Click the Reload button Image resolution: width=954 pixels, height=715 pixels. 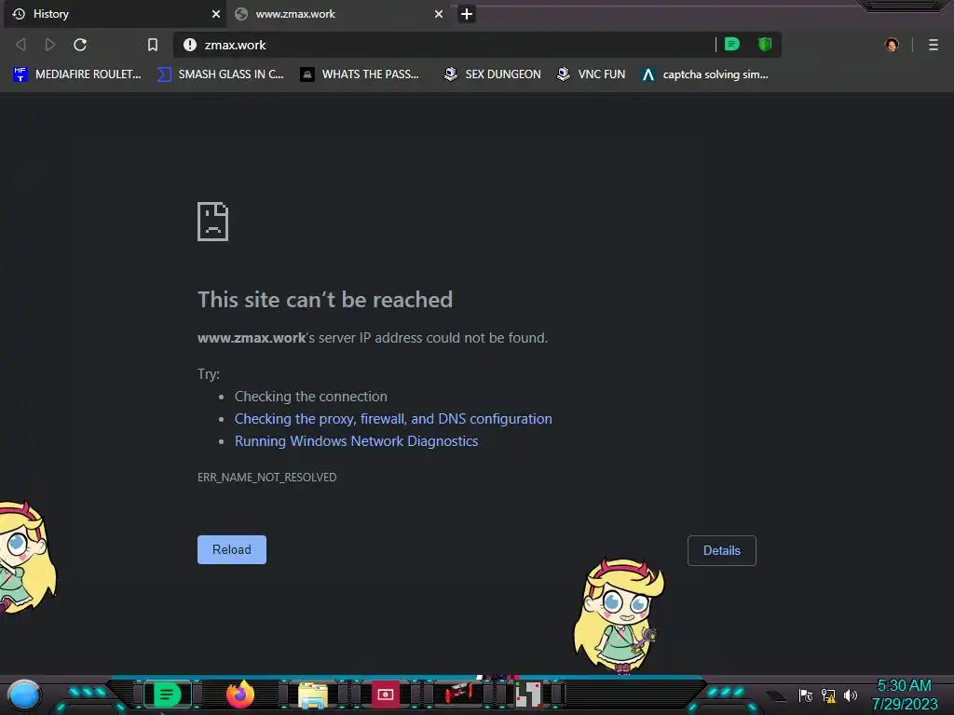232,549
